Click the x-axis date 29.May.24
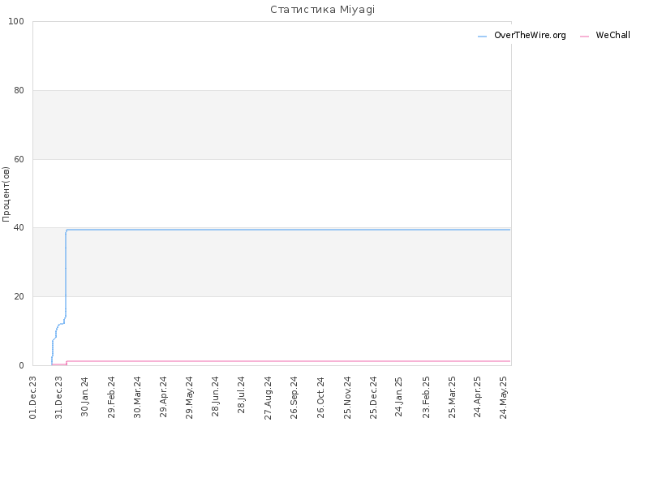Viewport: 649px width, 487px height. (190, 398)
